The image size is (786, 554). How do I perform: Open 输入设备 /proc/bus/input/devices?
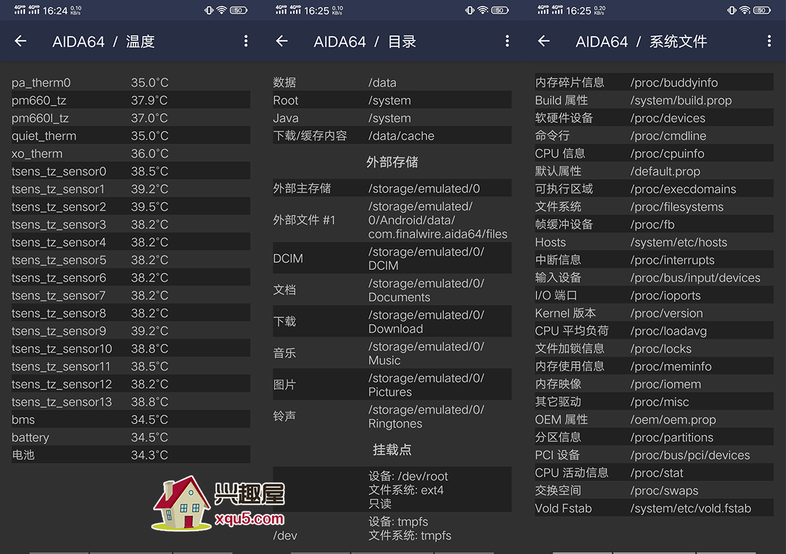[654, 277]
